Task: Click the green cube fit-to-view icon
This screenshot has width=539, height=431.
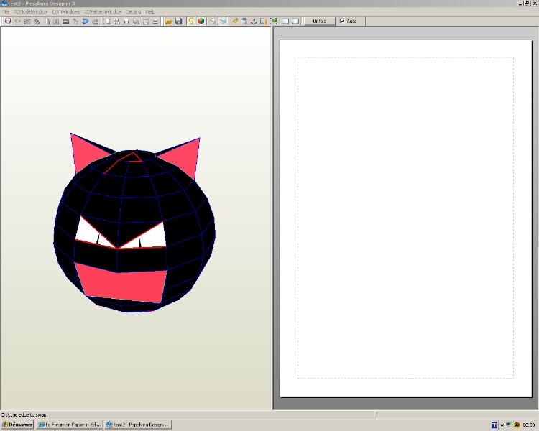Action: (274, 22)
